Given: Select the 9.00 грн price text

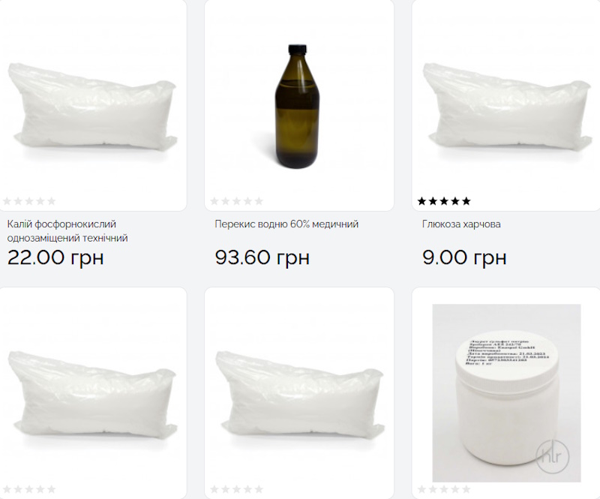Looking at the screenshot, I should 464,257.
